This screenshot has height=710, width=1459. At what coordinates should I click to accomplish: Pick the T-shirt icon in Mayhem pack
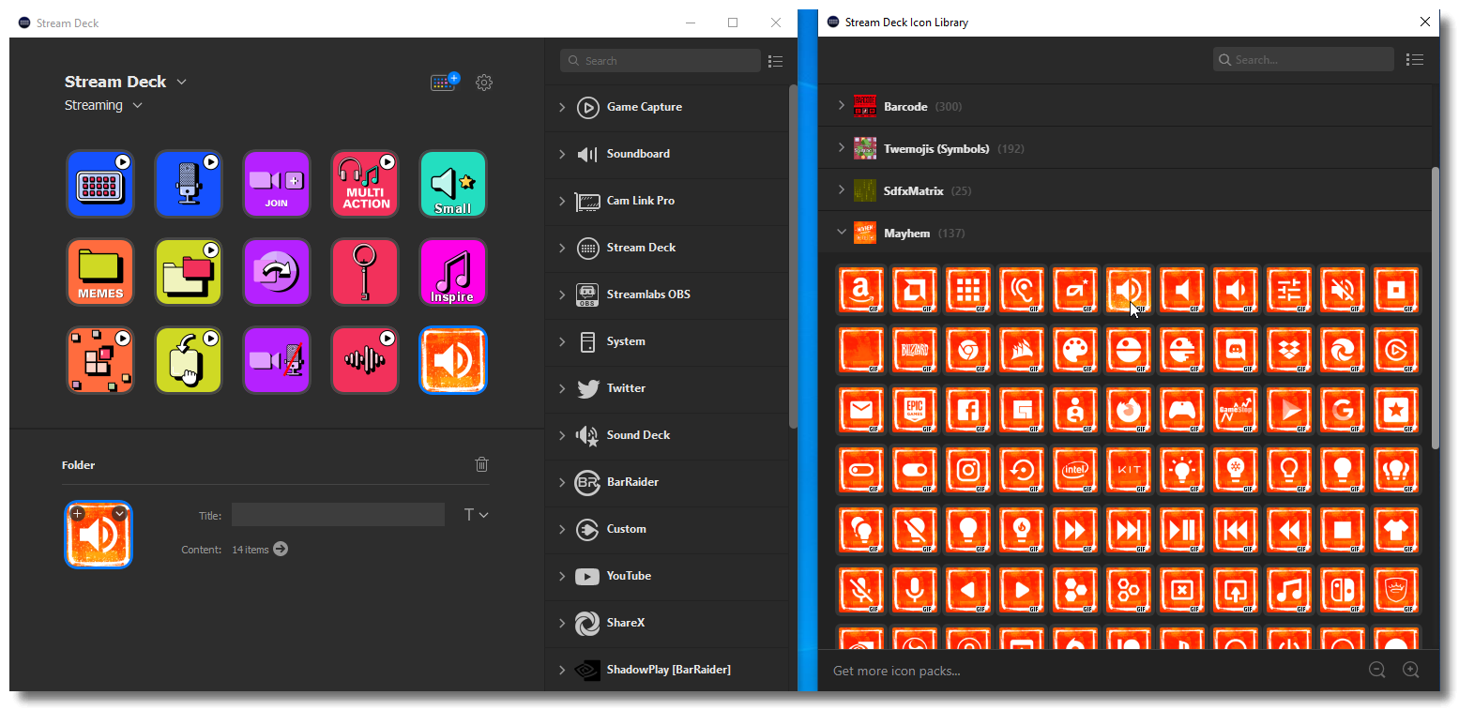point(1395,531)
